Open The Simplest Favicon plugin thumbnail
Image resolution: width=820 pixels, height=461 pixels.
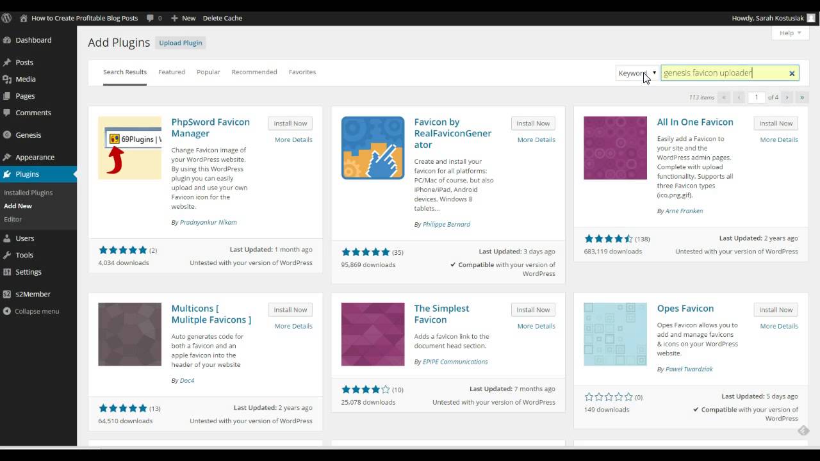[373, 334]
